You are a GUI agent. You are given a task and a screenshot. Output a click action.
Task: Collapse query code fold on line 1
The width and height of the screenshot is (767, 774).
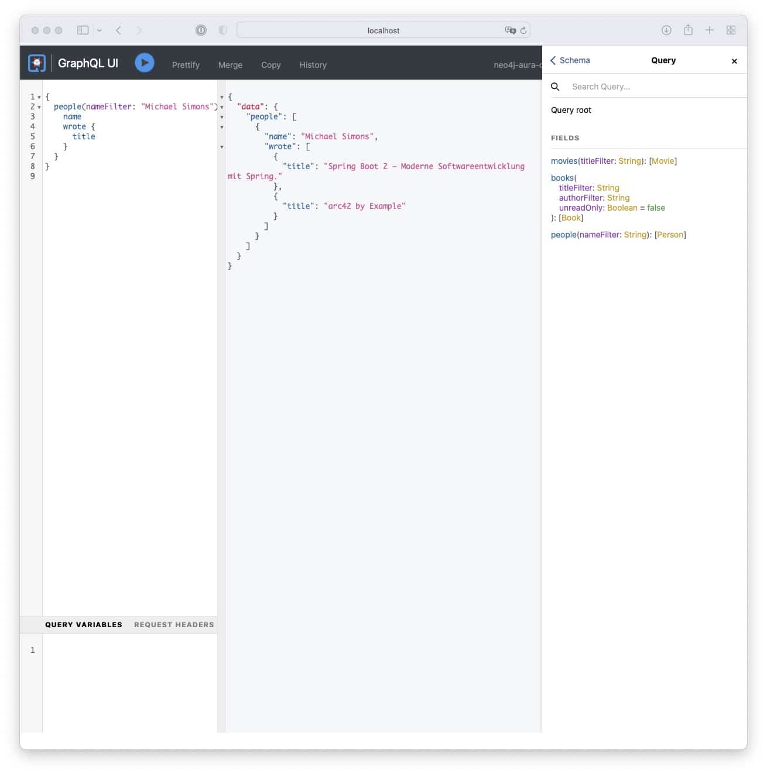pos(39,97)
